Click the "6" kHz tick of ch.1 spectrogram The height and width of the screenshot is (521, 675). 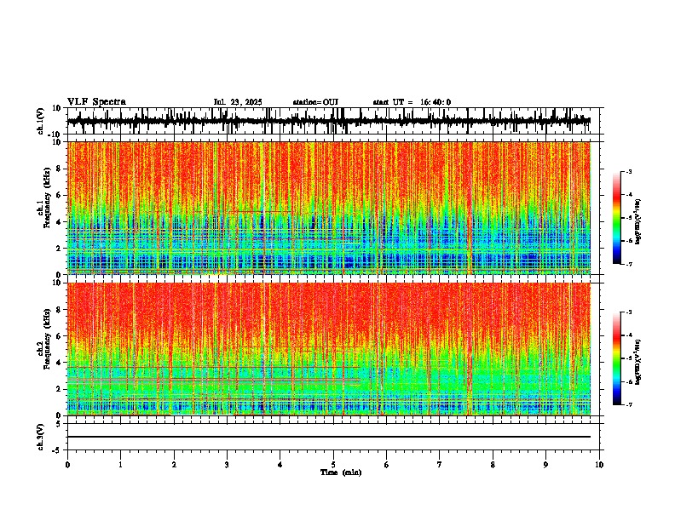(x=59, y=196)
